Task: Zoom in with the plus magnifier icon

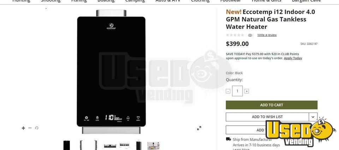Action: tap(23, 128)
